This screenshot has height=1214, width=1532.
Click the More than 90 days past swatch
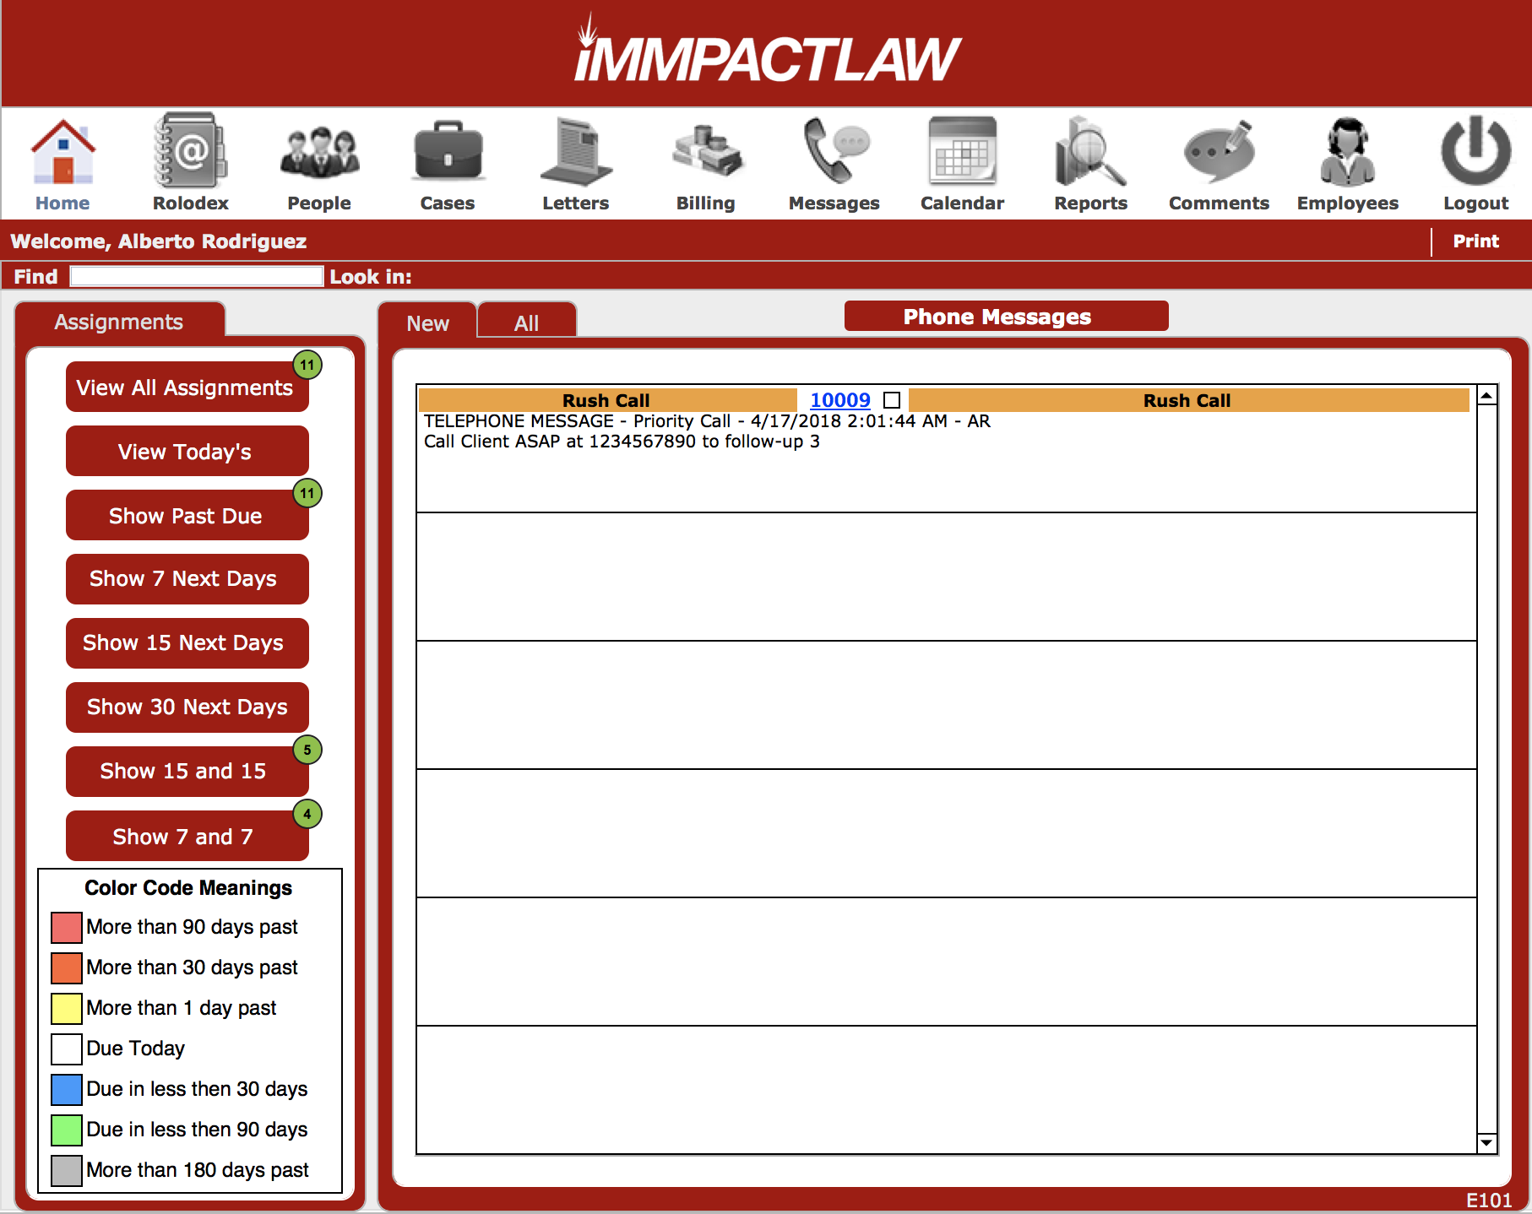[67, 927]
